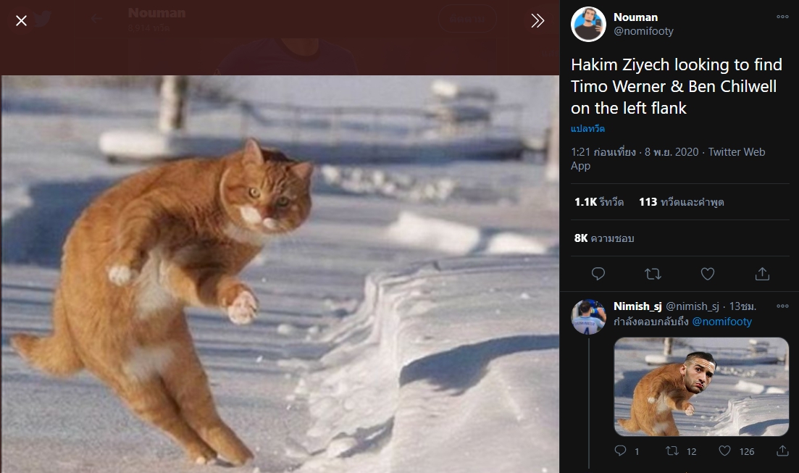Screen dimensions: 799x473
Task: Like Nimish_sj's reply with 126 likes
Action: coord(736,451)
